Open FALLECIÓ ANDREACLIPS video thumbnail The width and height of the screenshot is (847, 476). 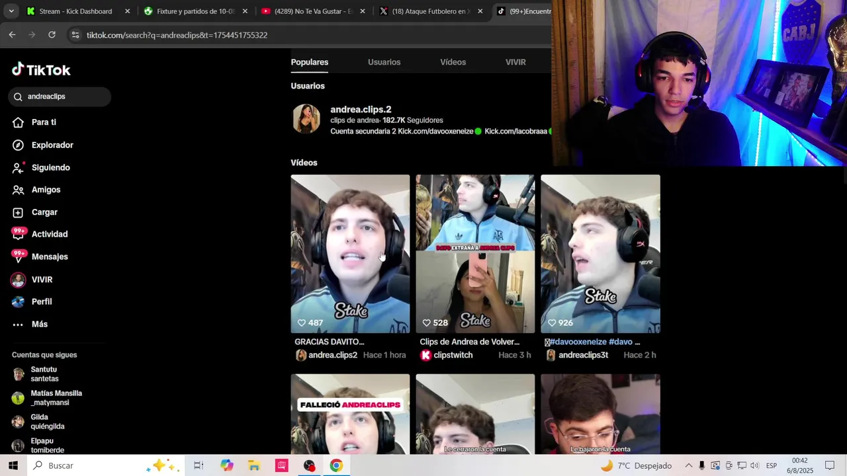350,414
